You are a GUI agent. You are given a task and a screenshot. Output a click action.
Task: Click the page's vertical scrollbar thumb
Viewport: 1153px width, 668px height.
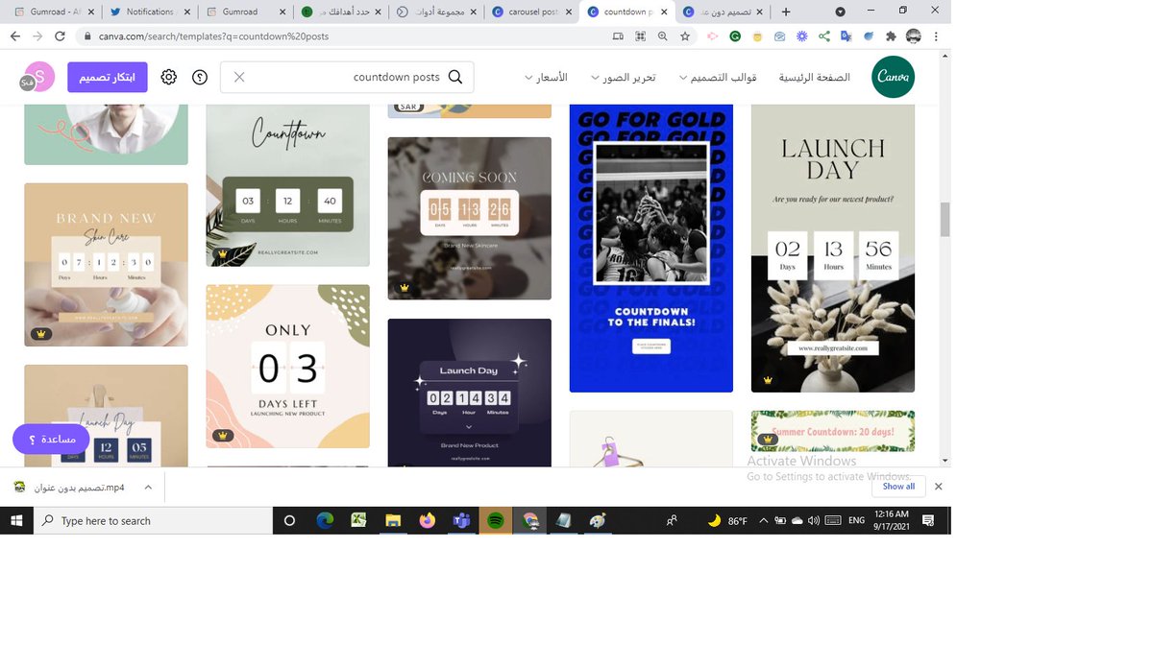[x=944, y=219]
